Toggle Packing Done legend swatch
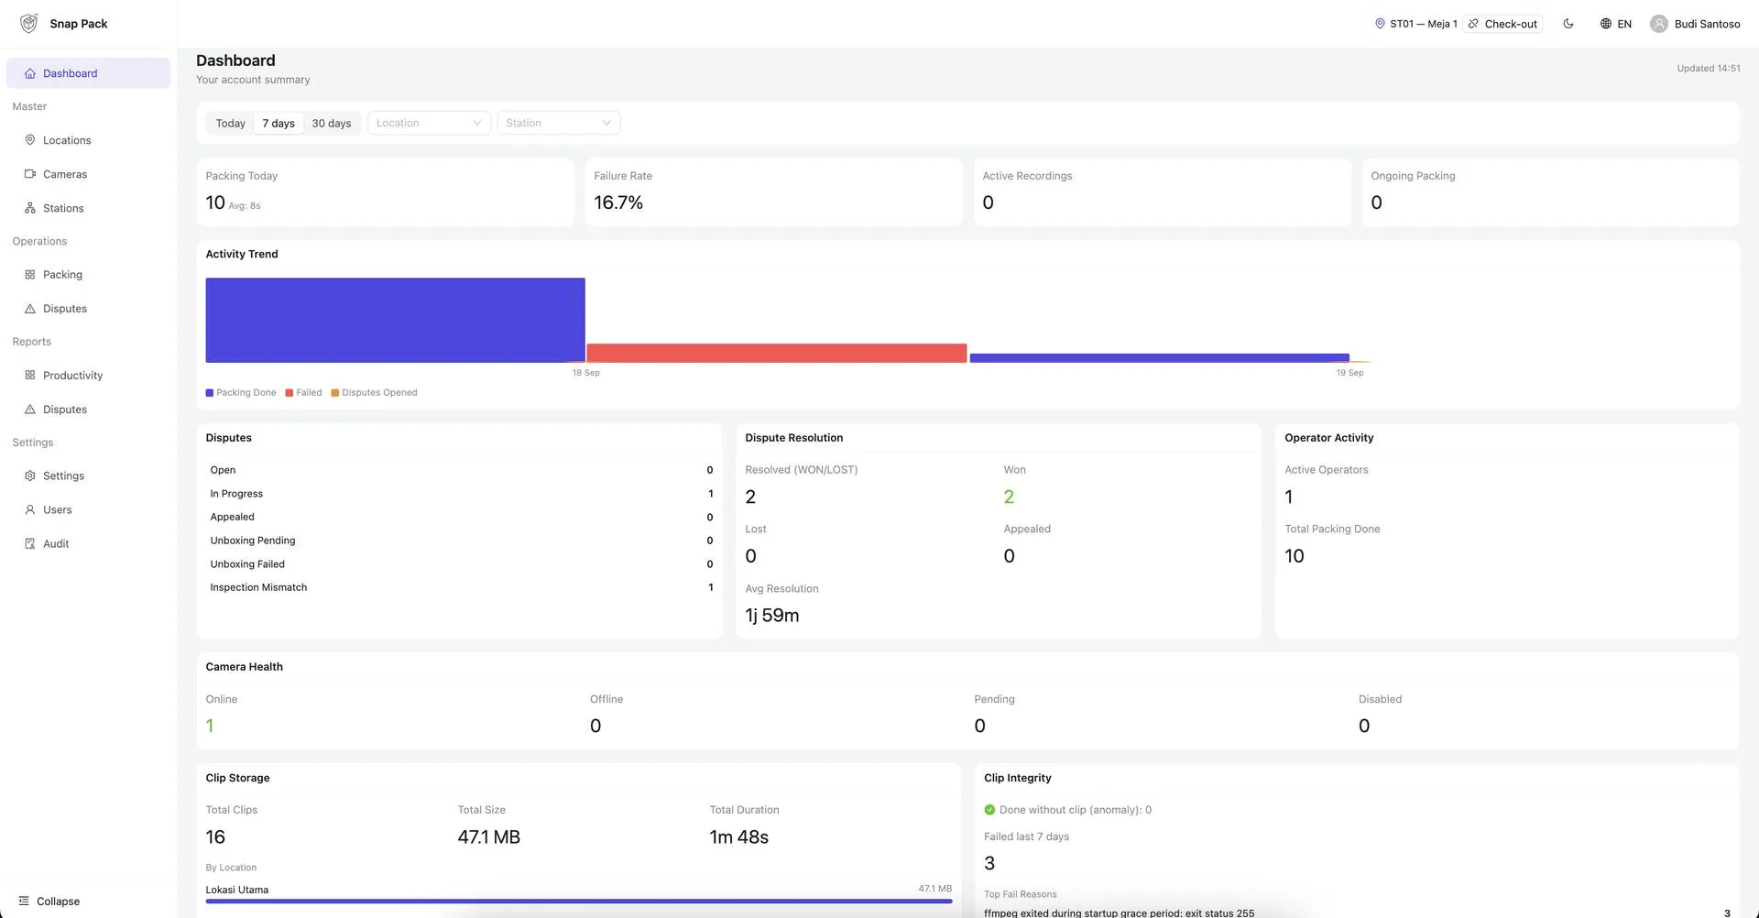 coord(210,393)
